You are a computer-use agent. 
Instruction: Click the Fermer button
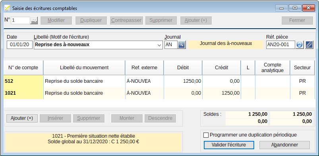(297, 20)
